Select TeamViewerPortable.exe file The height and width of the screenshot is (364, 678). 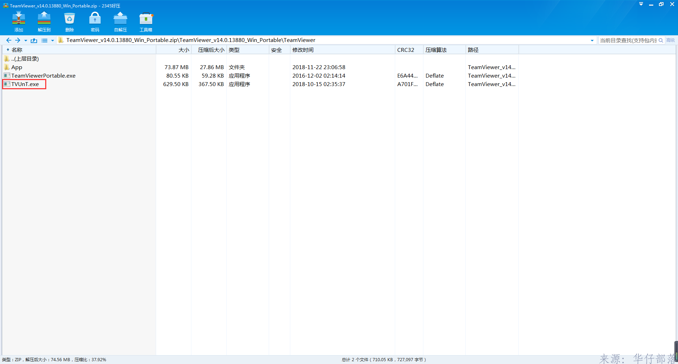coord(43,75)
